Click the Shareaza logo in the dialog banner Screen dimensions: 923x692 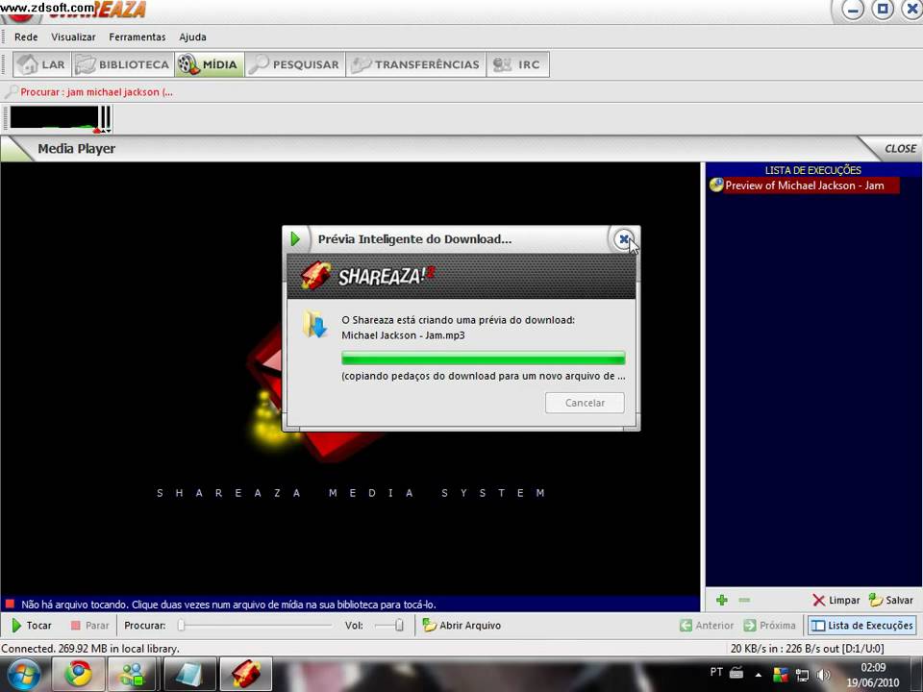(369, 276)
